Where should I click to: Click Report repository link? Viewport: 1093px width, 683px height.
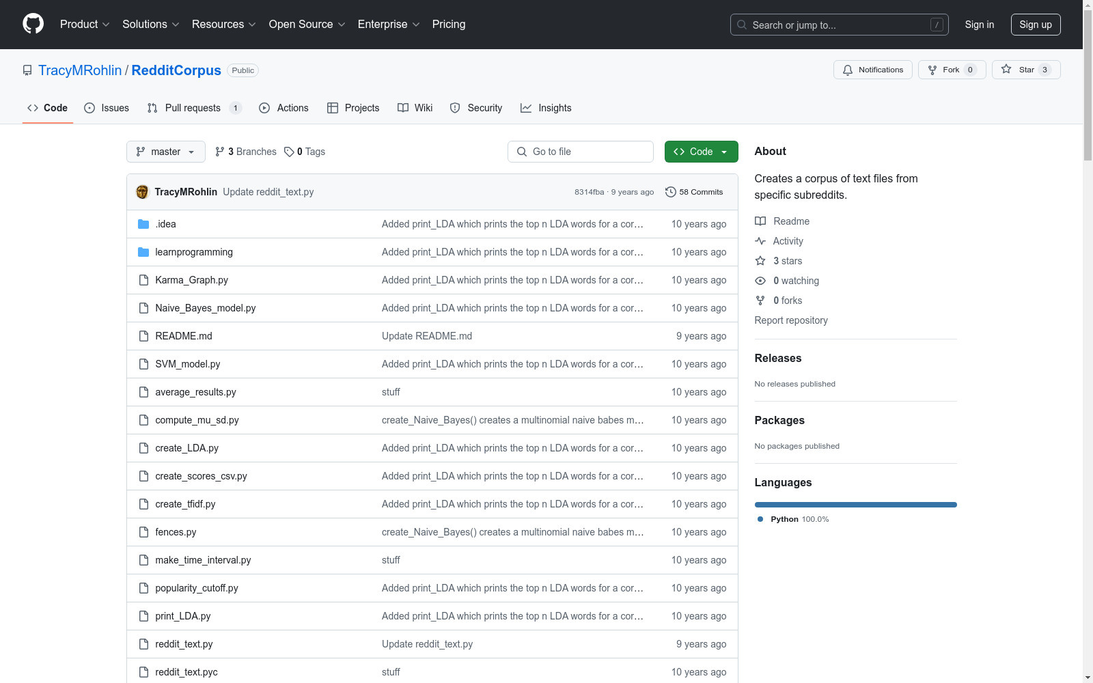point(791,320)
